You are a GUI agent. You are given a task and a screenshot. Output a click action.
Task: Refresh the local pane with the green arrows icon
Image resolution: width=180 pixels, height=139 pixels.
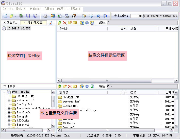(92, 86)
